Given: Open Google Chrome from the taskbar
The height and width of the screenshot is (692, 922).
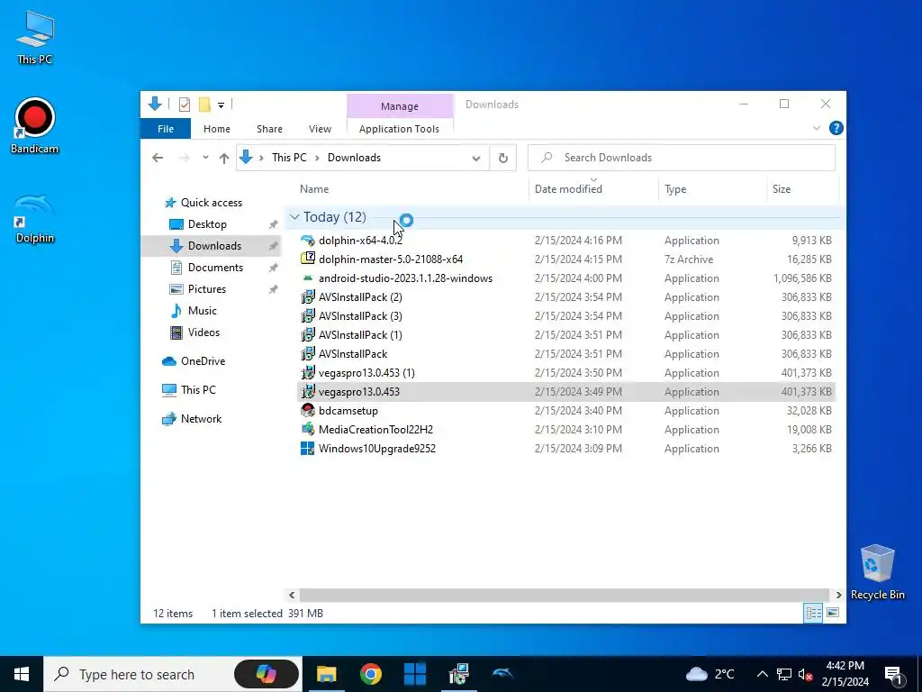Looking at the screenshot, I should point(370,674).
